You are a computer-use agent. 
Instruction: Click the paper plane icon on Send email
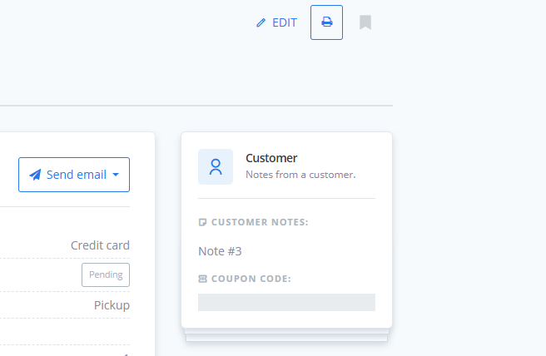click(36, 175)
